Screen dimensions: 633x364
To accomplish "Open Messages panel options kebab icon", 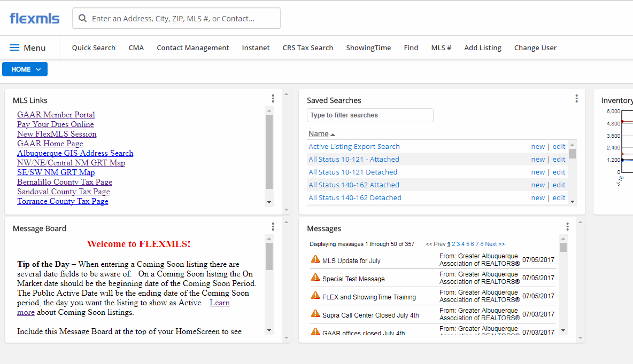I will (567, 227).
